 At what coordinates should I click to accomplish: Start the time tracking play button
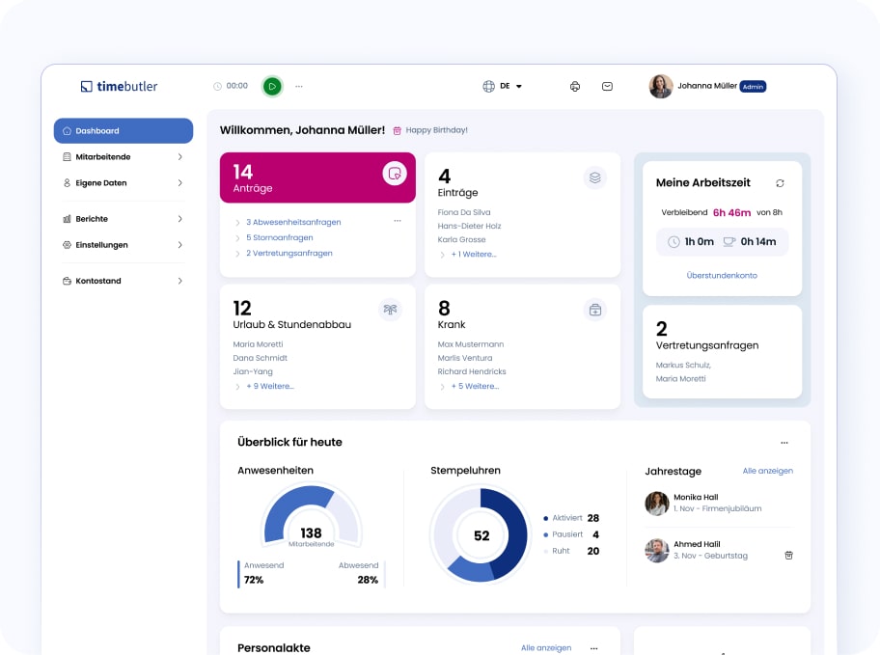pos(273,86)
